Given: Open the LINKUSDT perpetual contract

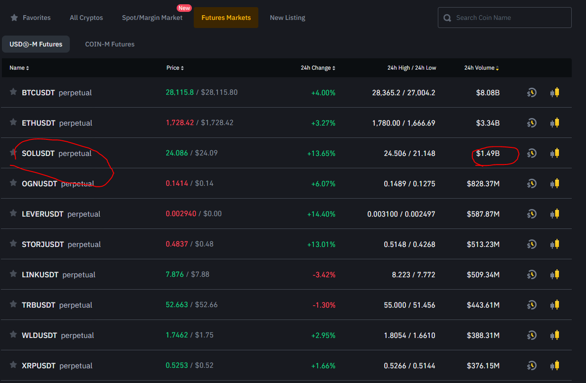Looking at the screenshot, I should pos(58,274).
